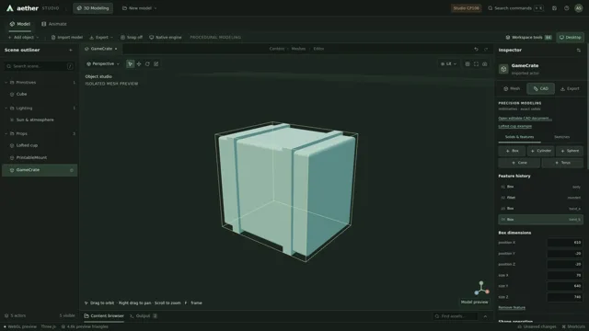The height and width of the screenshot is (331, 589).
Task: Select Fillet feature in history
Action: point(540,198)
